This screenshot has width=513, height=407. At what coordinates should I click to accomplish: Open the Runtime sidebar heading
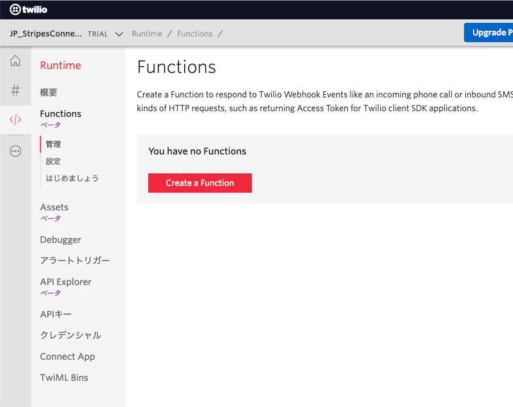pyautogui.click(x=60, y=65)
